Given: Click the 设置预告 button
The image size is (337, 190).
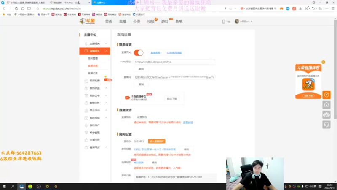Looking at the screenshot, I should point(142,117).
